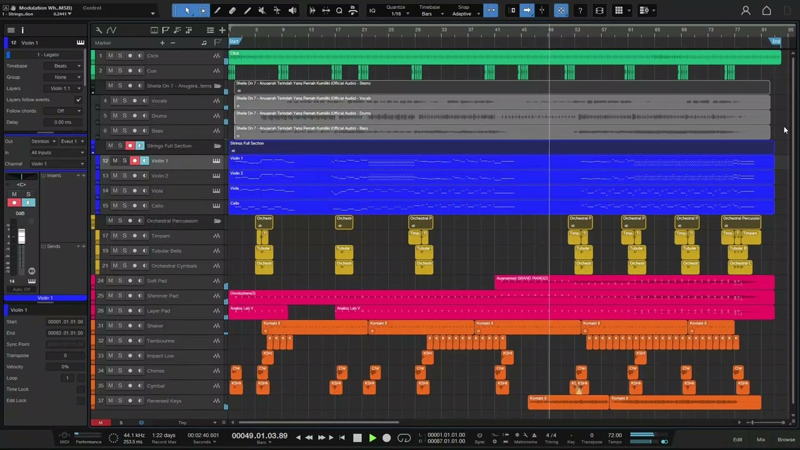This screenshot has width=800, height=450.
Task: Toggle the Loop button in transport
Action: tap(404, 438)
